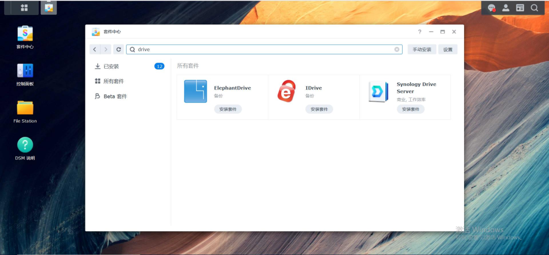
Task: Open 套件中心 desktop shortcut
Action: (x=25, y=38)
